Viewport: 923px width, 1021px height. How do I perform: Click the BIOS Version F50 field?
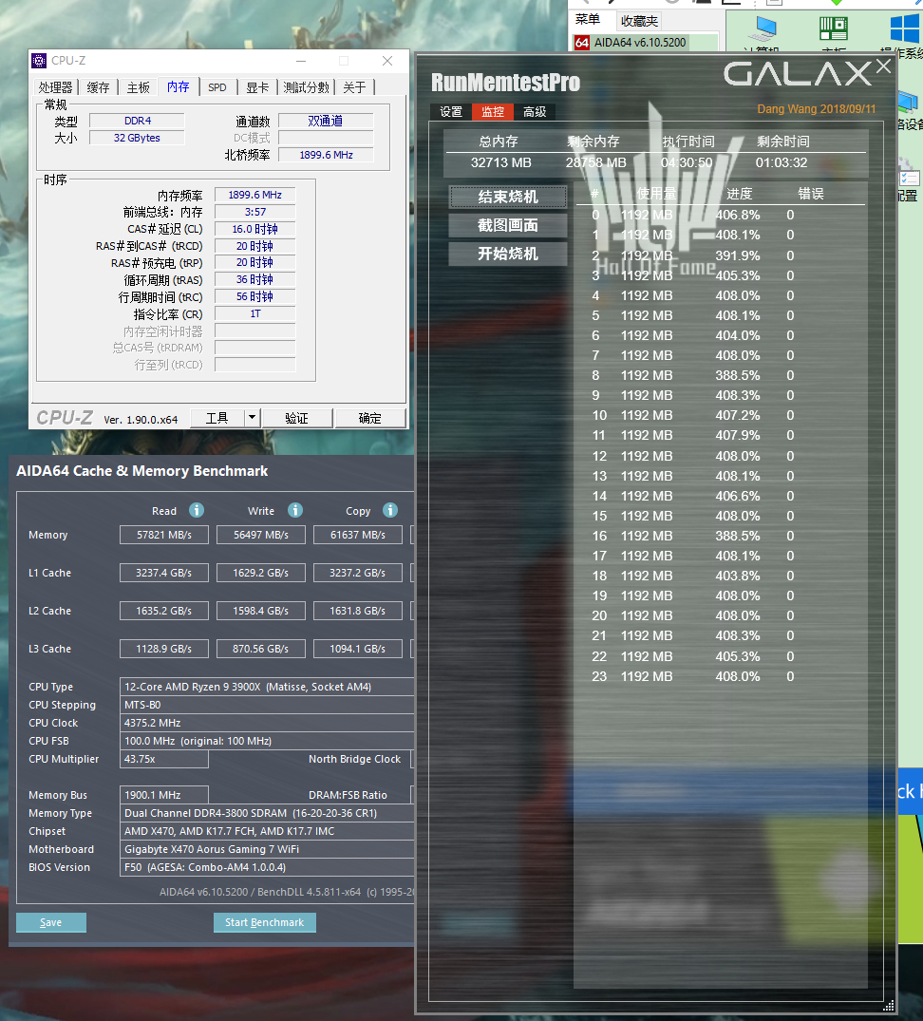(x=267, y=867)
